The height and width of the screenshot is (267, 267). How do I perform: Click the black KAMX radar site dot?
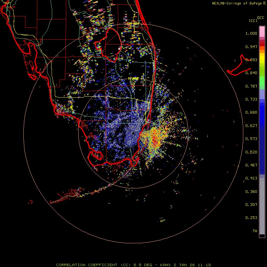coord(133,133)
